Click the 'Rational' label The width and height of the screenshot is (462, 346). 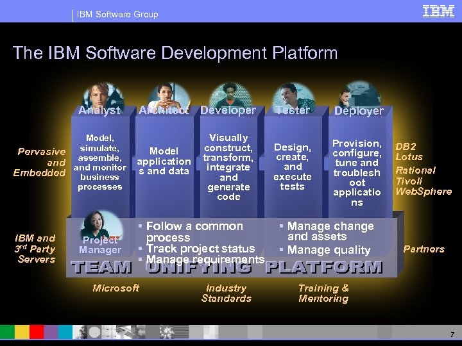coord(415,170)
